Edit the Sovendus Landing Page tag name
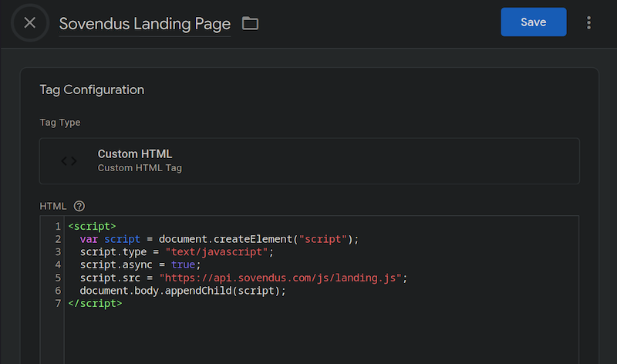Viewport: 617px width, 364px height. click(144, 24)
